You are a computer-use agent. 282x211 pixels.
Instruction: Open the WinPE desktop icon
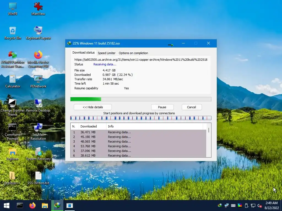13,9
